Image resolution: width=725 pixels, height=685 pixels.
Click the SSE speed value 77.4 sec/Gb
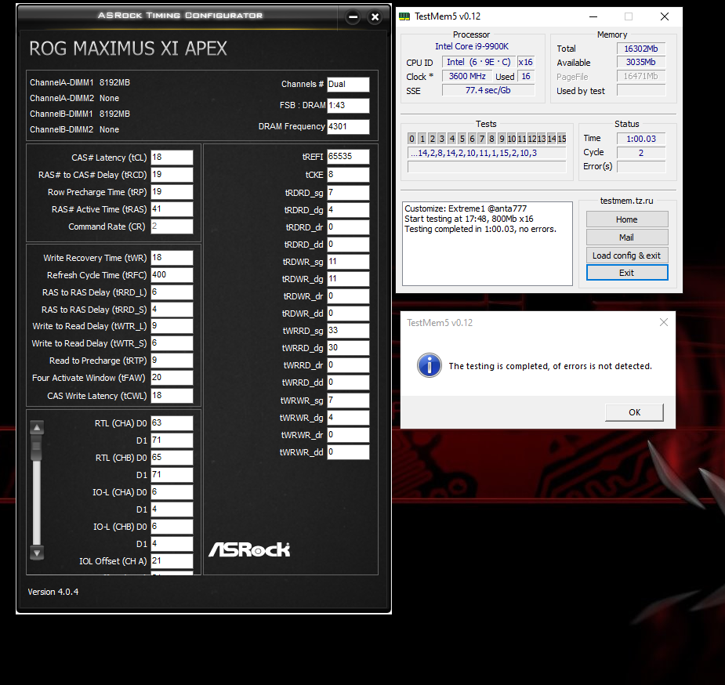point(488,90)
